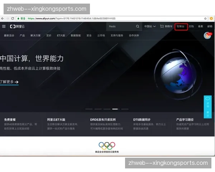215x172 pixels.
Task: Open the DRDS发布只读实例 promo card
Action: (x=106, y=124)
